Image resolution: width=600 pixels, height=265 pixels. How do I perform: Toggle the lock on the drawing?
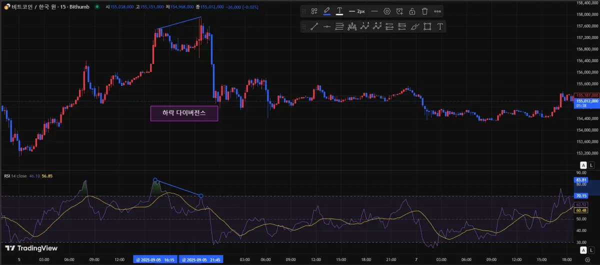point(412,11)
